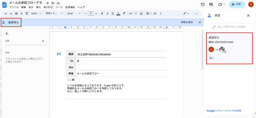256x118 pixels.
Task: Expand the side panel arrow at the bottom right
Action: [x=255, y=113]
